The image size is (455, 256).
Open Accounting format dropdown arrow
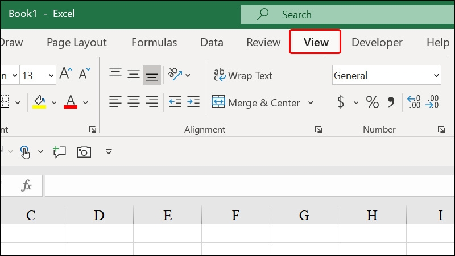[356, 102]
